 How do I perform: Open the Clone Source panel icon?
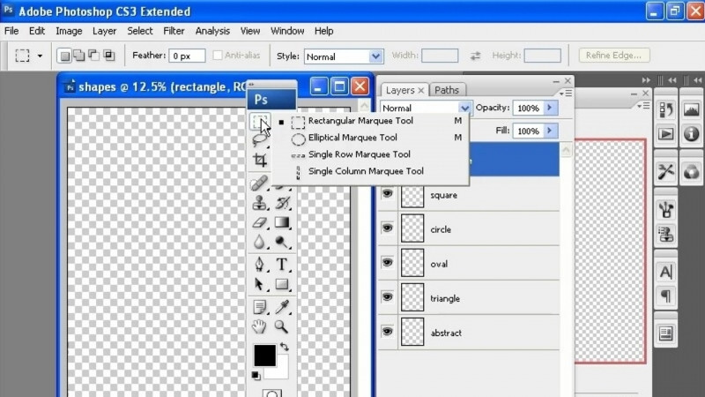[x=666, y=235]
